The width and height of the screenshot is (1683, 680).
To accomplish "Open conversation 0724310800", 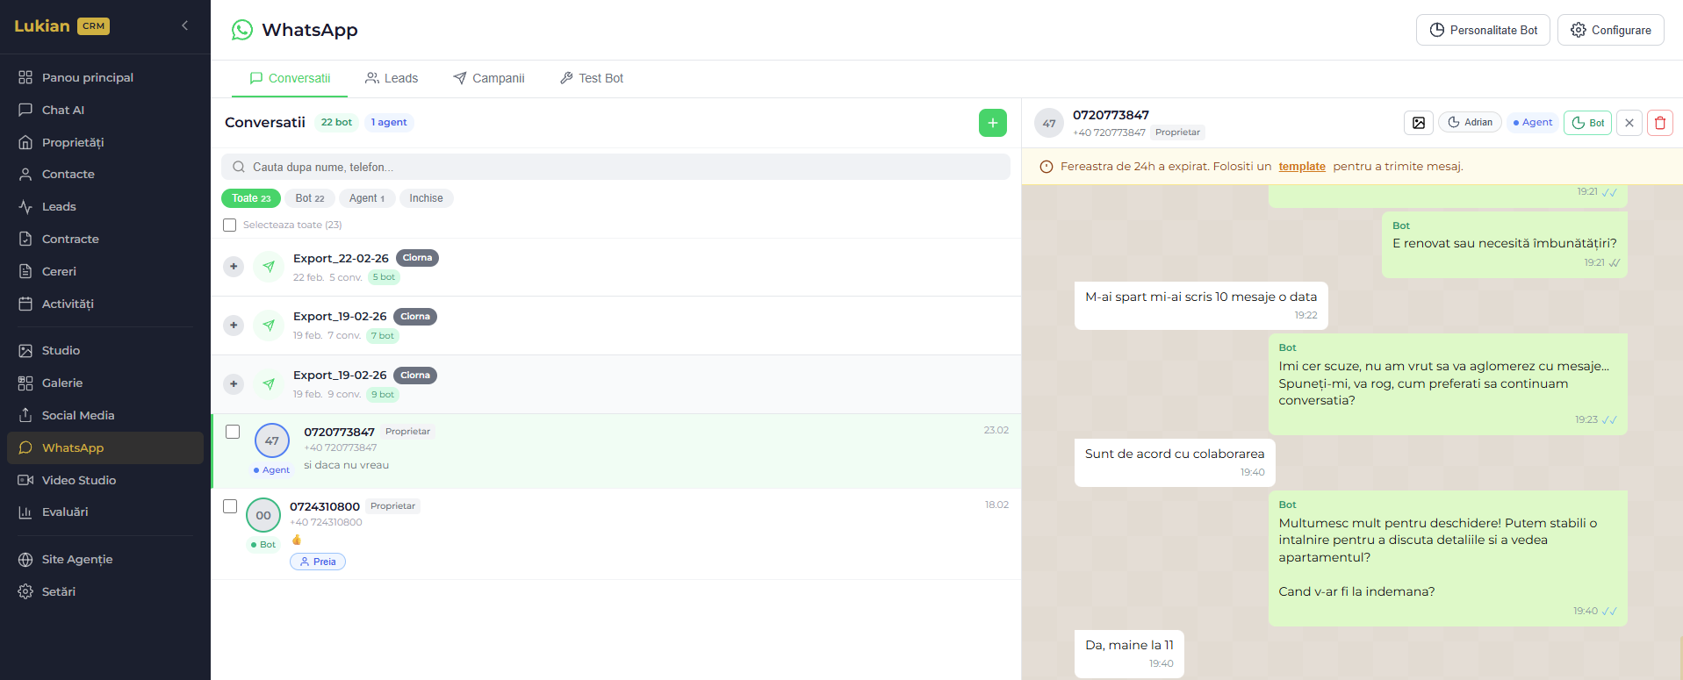I will coord(615,533).
